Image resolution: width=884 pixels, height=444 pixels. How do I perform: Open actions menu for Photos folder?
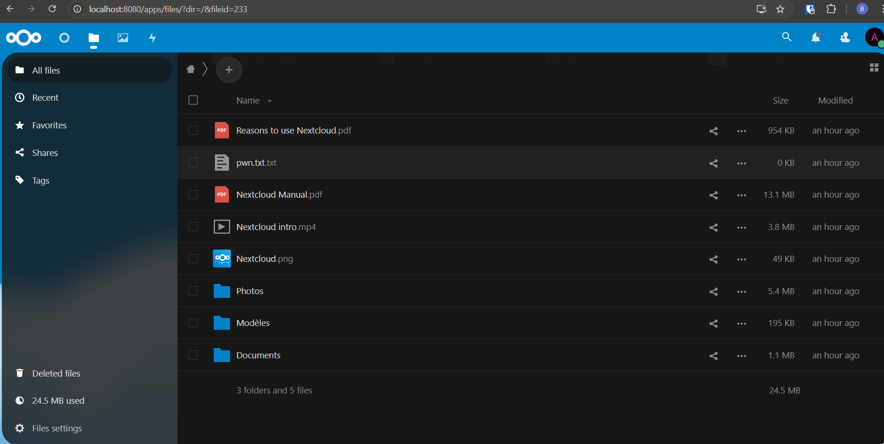pos(742,291)
